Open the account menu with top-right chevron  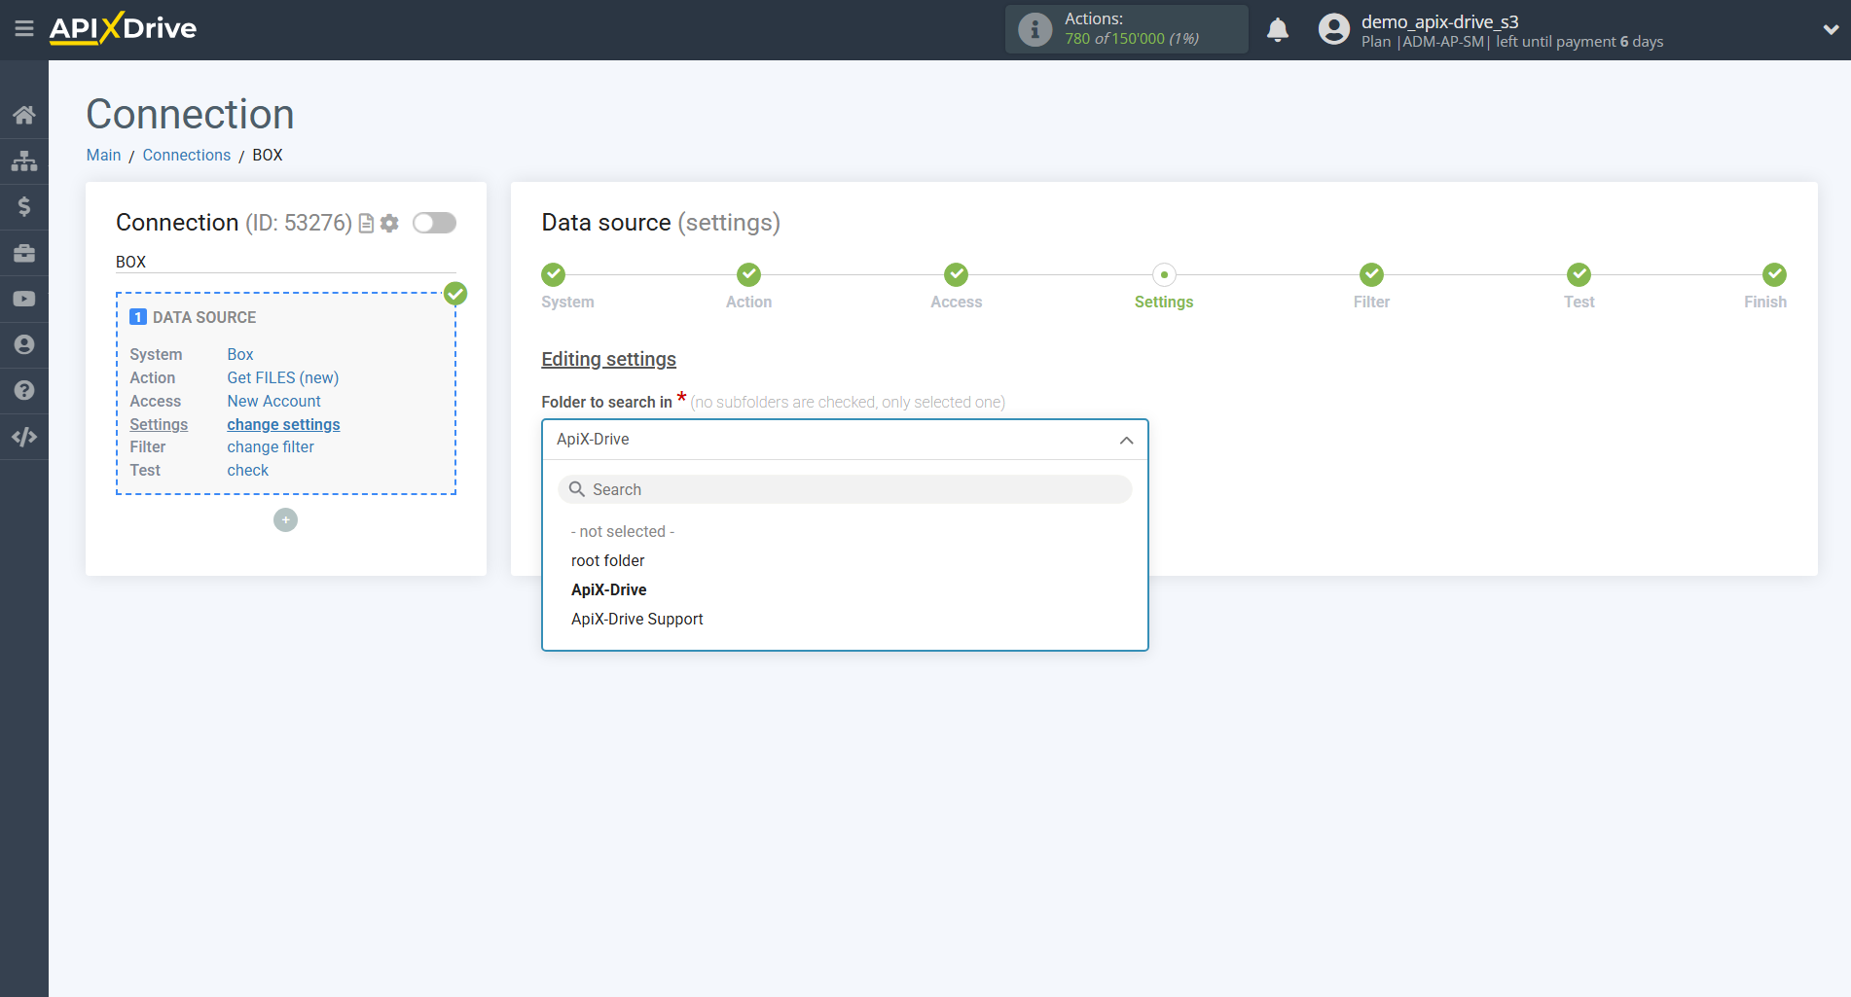point(1829,29)
